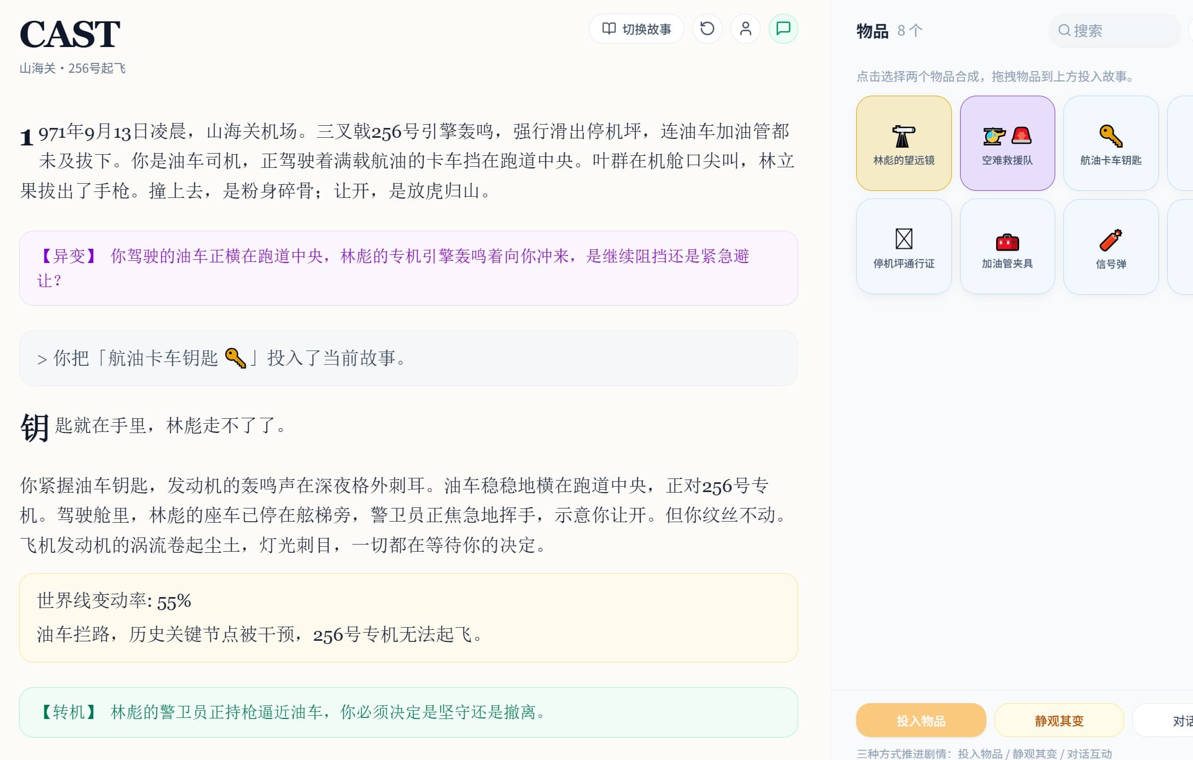The image size is (1193, 760).
Task: Click the book icon in 切换故事
Action: [x=609, y=29]
